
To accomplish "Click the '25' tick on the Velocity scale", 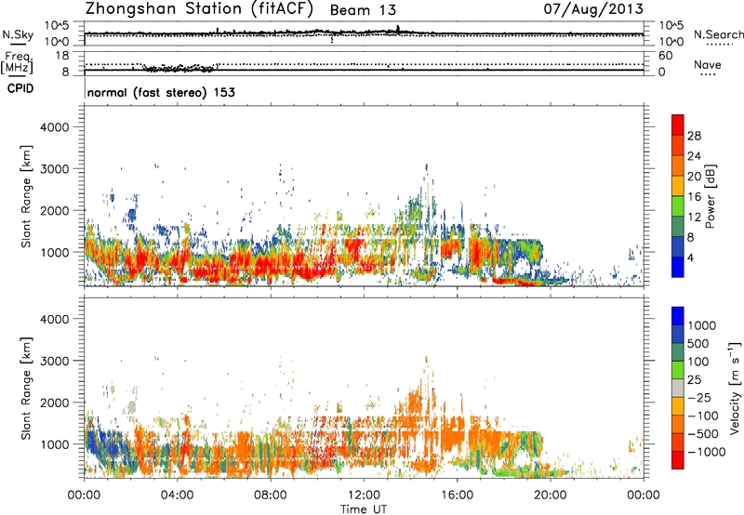I will (694, 380).
